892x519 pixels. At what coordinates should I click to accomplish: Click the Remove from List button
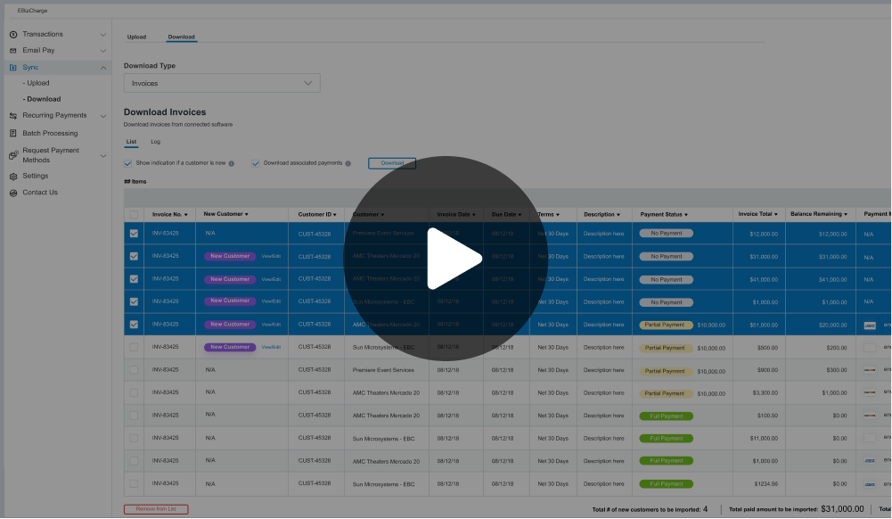tap(157, 508)
